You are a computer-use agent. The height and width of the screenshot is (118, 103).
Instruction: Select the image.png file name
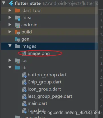[x=39, y=53]
